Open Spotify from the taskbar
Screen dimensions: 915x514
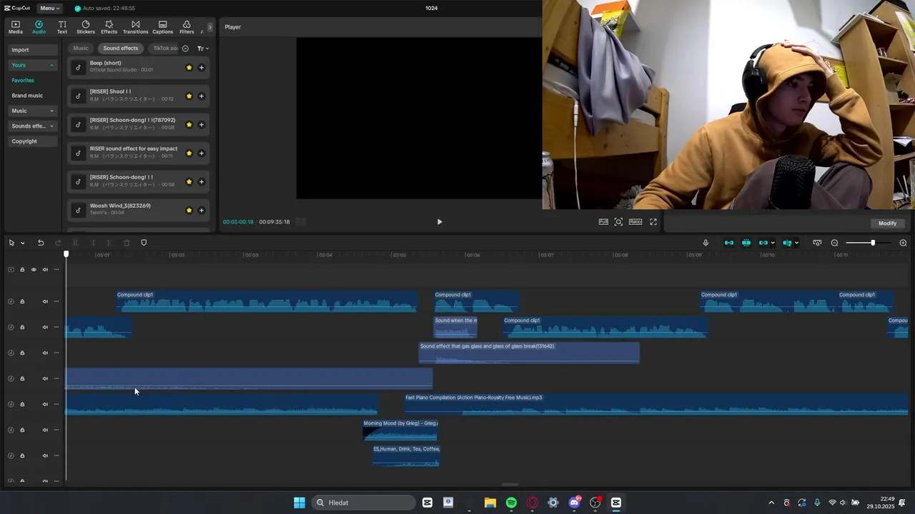[x=511, y=503]
